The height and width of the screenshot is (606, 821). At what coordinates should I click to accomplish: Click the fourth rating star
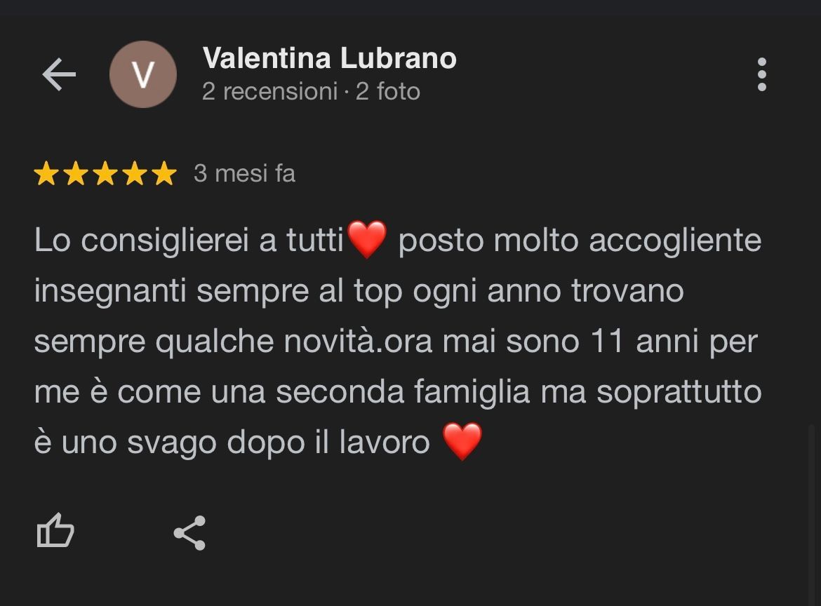(135, 173)
